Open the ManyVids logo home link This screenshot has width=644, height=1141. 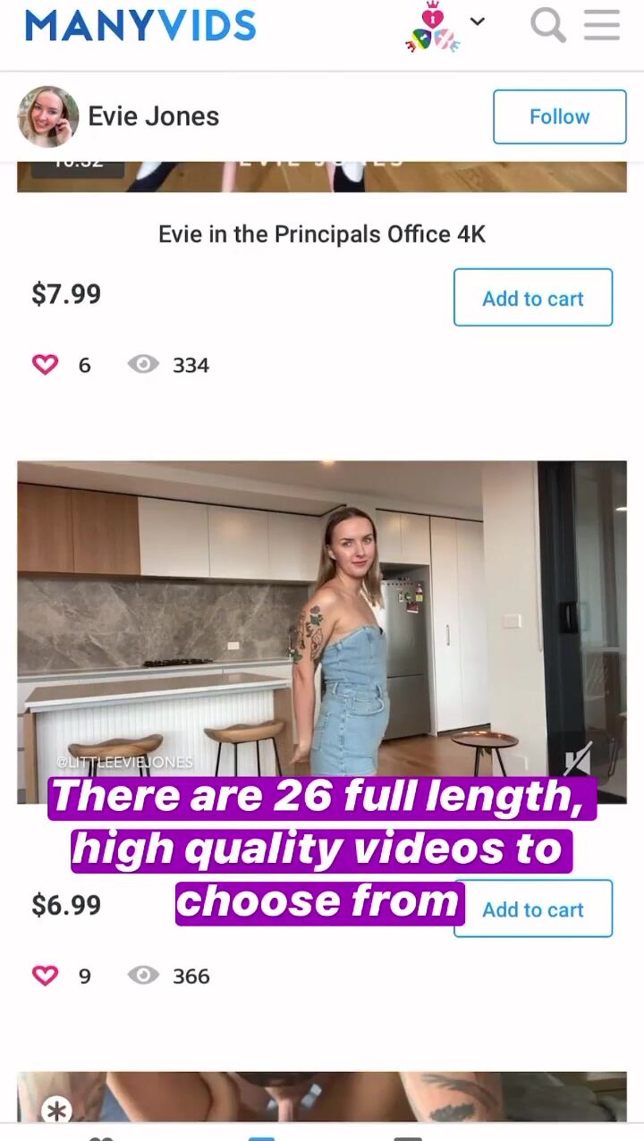(x=140, y=26)
